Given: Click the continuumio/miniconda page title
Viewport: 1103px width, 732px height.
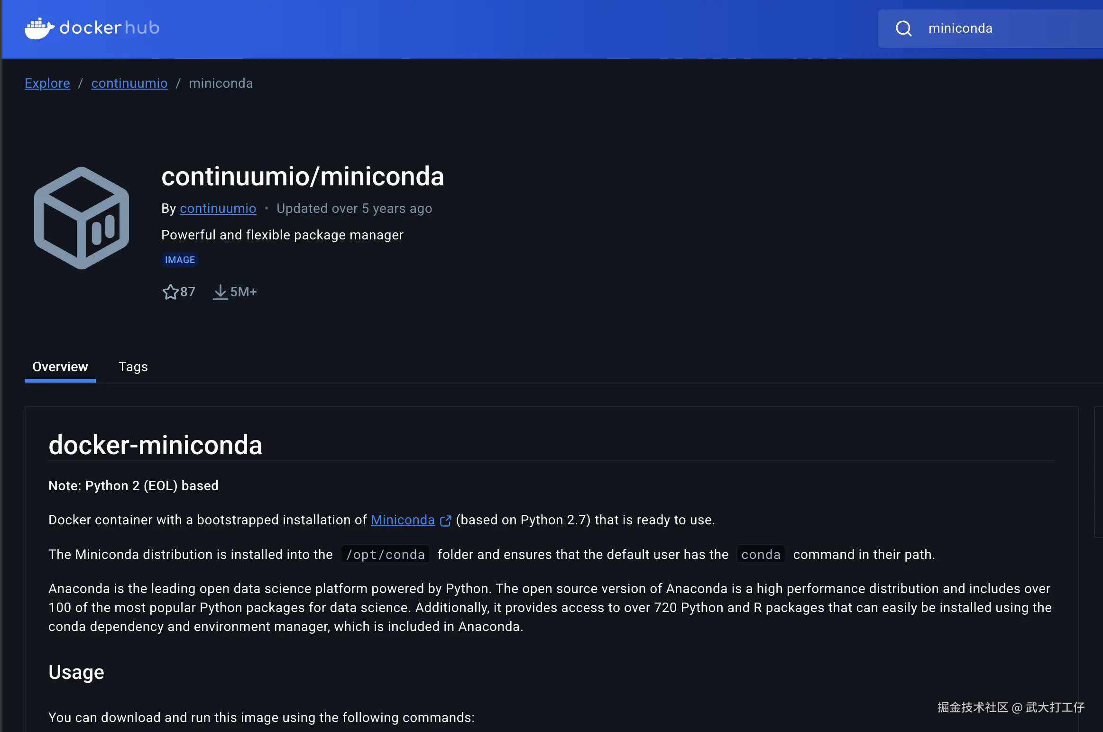Looking at the screenshot, I should 303,177.
